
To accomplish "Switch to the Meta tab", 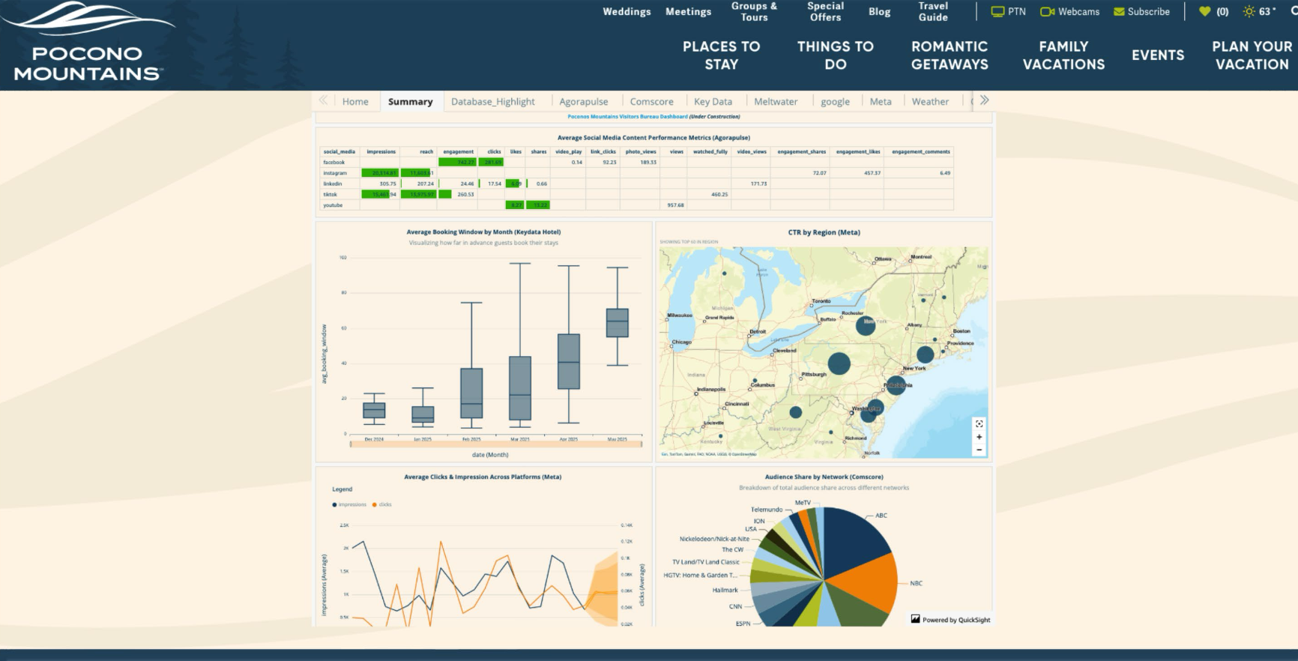I will (x=881, y=102).
